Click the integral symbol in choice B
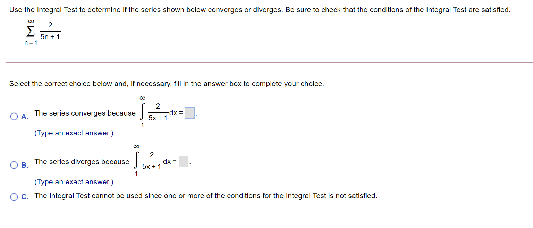Image resolution: width=533 pixels, height=228 pixels. [x=136, y=161]
